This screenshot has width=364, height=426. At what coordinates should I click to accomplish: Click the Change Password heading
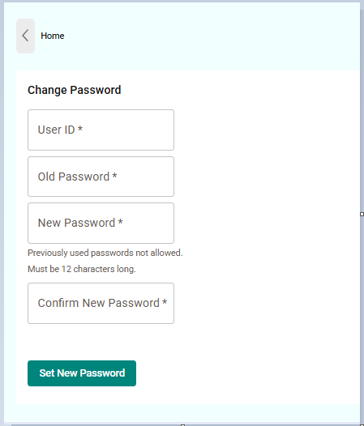tap(75, 90)
